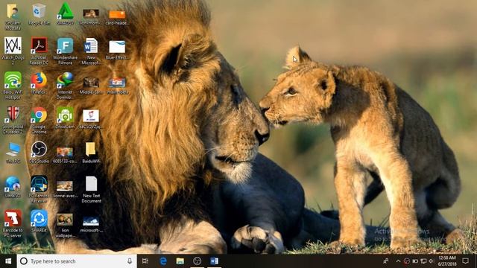Launch the Smadav antivirus shortcut

coord(65,14)
